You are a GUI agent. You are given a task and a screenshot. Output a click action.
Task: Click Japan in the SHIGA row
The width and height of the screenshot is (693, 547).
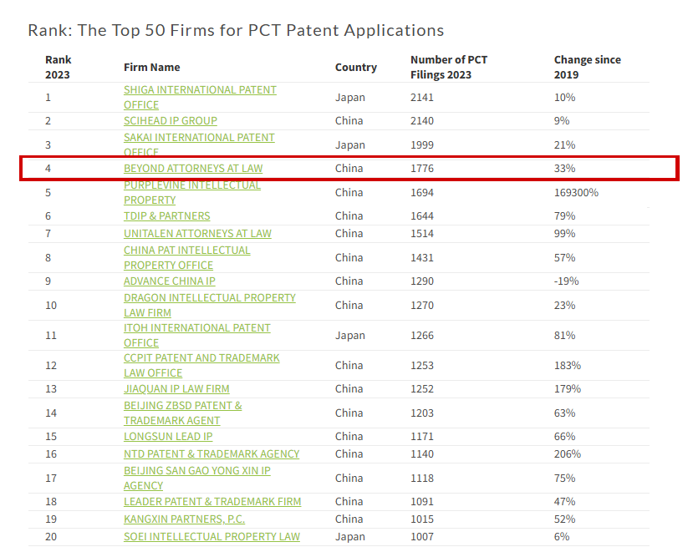pos(350,98)
